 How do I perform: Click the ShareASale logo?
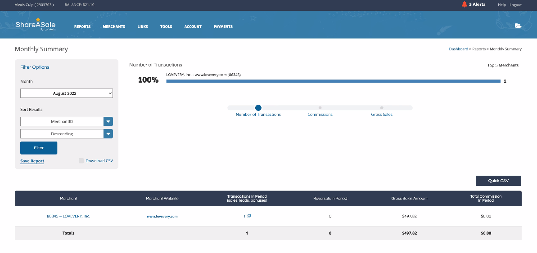tap(35, 24)
